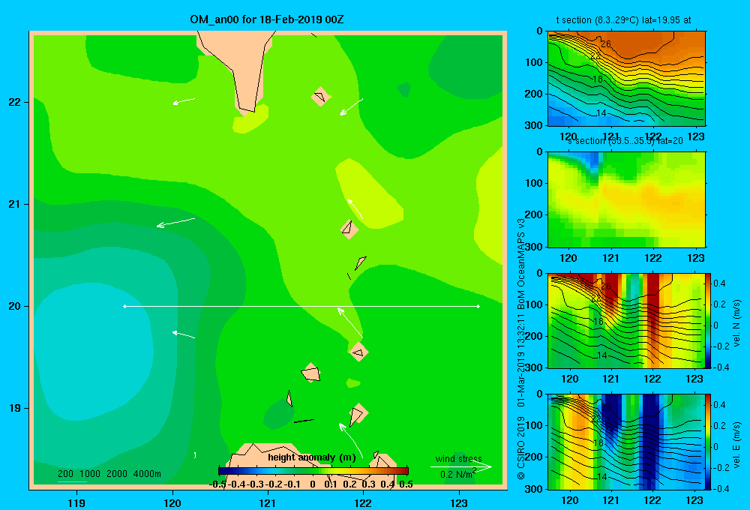This screenshot has height=510, width=750.
Task: Click the '200 1000 2000 4000m' bathymetry legend
Action: 109,474
